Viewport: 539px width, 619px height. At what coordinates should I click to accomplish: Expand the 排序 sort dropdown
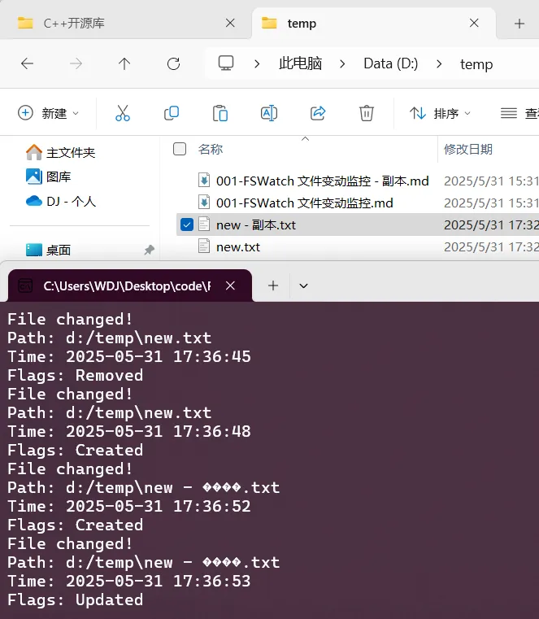pyautogui.click(x=440, y=113)
